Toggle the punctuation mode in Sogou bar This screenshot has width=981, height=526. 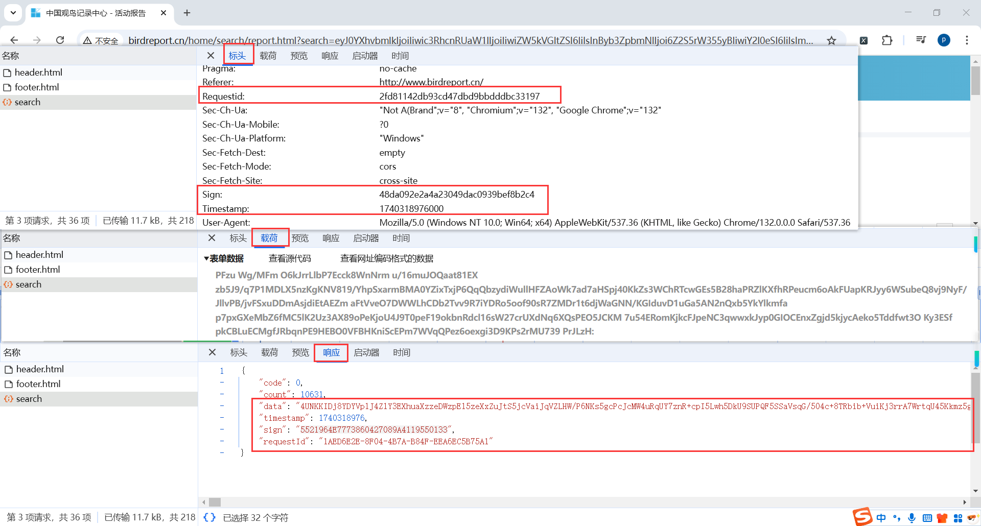[897, 518]
